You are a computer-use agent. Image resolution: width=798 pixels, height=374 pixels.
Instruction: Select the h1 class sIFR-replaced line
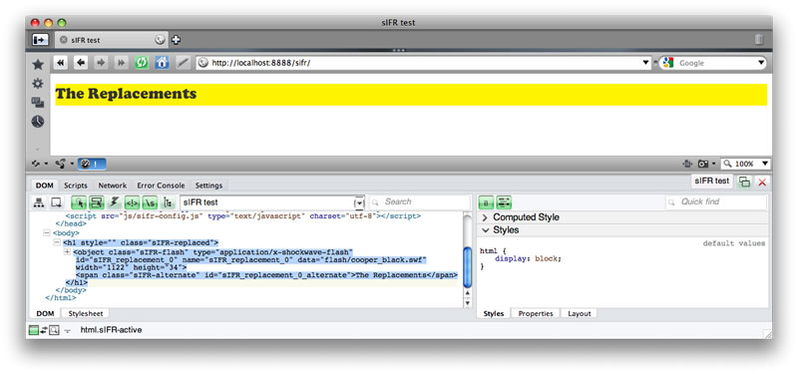141,242
